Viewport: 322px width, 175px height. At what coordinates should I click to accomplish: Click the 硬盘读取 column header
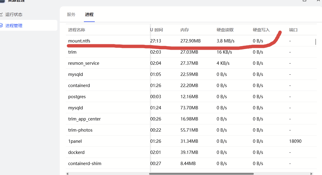[x=225, y=30]
